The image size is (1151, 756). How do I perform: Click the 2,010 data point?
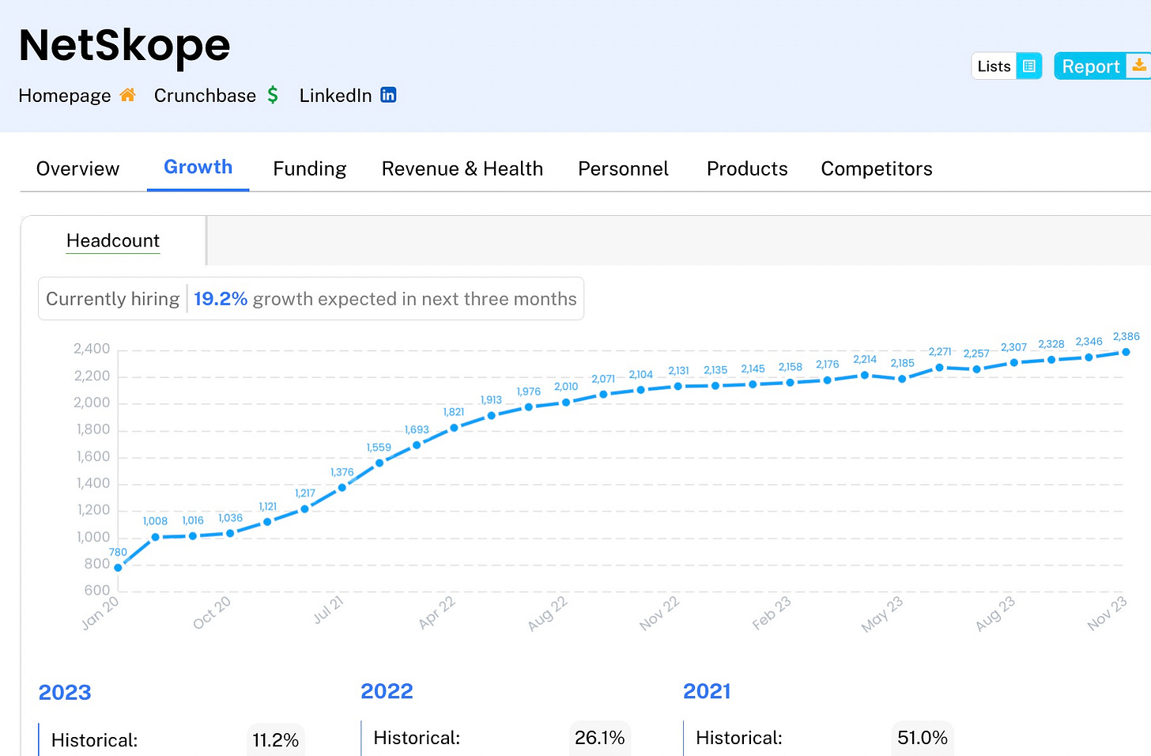pyautogui.click(x=566, y=403)
